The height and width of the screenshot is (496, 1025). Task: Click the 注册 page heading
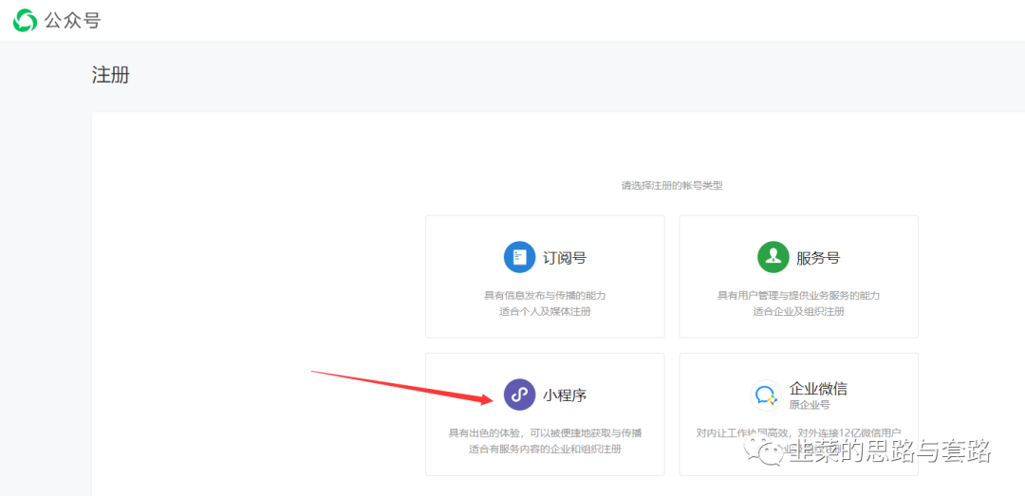pyautogui.click(x=110, y=75)
